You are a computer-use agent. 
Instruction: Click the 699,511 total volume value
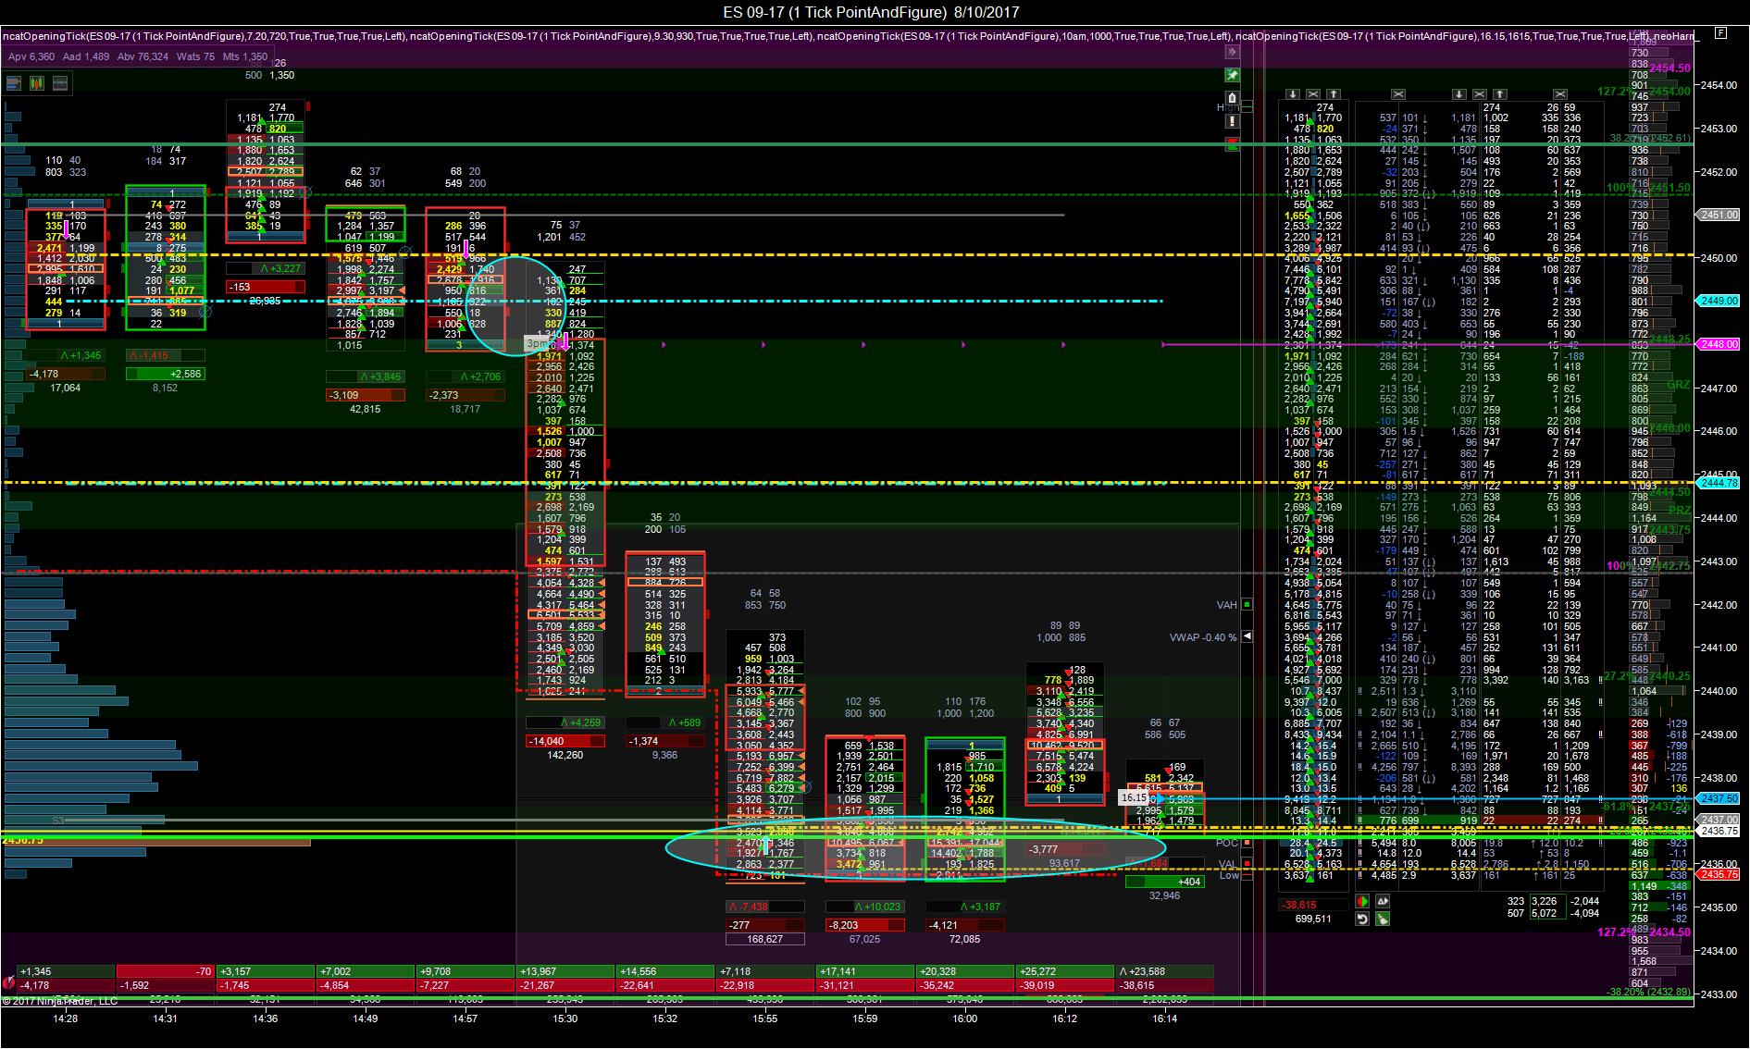pos(1313,919)
